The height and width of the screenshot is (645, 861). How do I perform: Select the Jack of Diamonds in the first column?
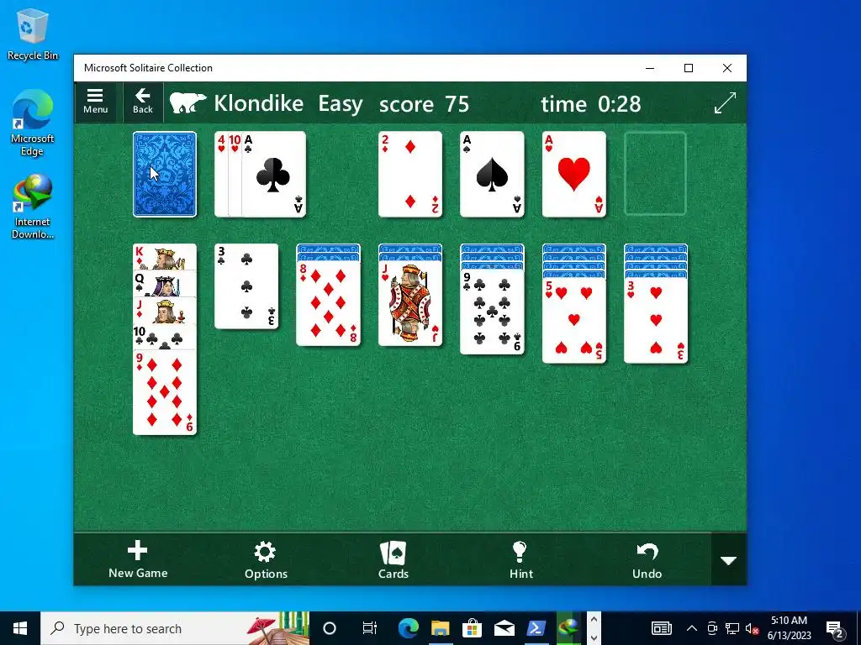[x=165, y=310]
